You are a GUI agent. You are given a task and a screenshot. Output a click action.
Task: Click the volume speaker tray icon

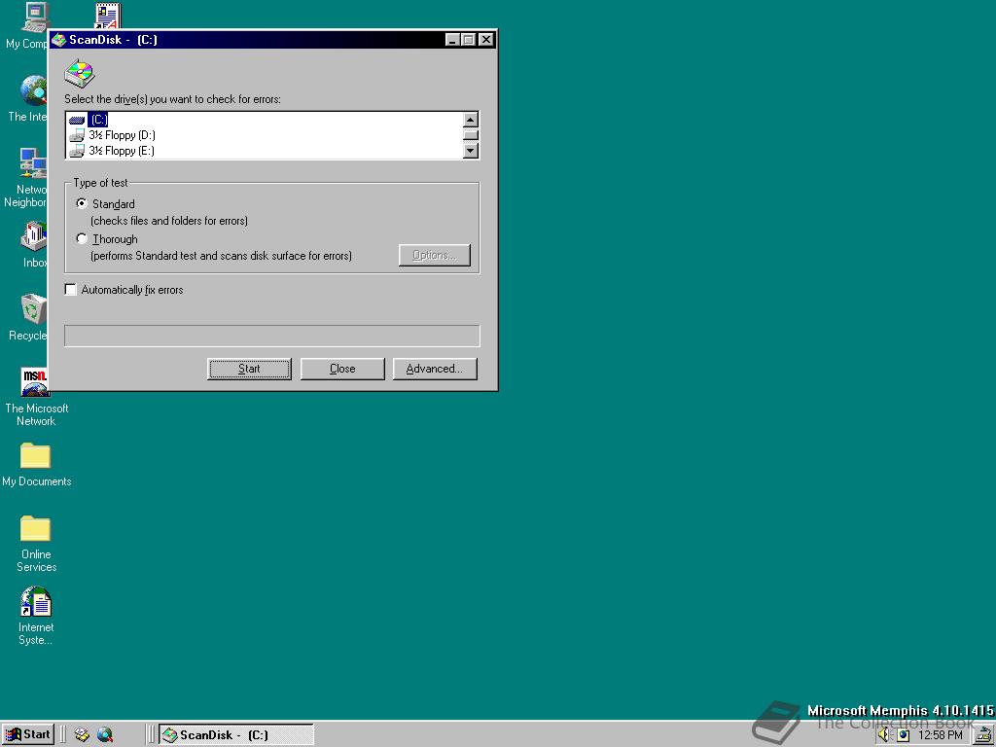point(883,735)
